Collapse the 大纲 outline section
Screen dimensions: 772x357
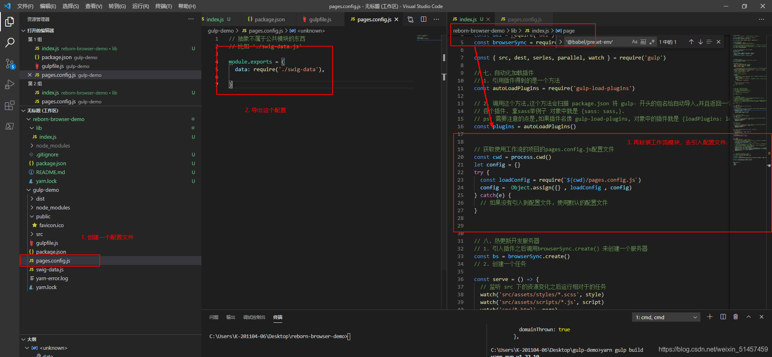(23, 339)
